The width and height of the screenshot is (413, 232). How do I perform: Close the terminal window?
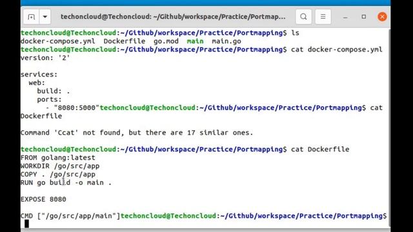pyautogui.click(x=382, y=17)
